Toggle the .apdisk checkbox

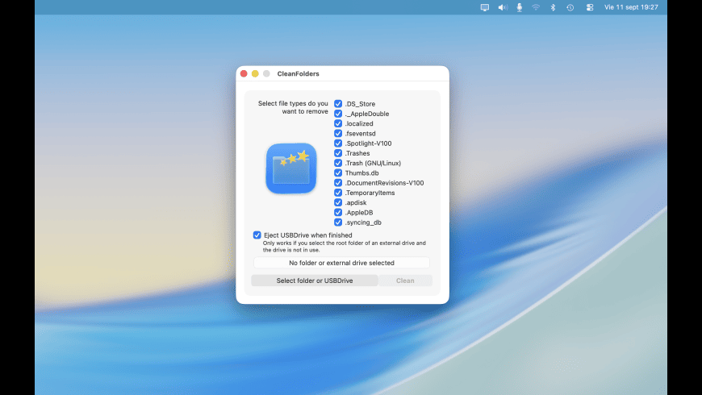tap(338, 202)
